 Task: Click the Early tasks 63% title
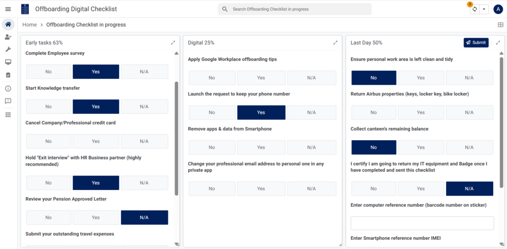point(44,43)
